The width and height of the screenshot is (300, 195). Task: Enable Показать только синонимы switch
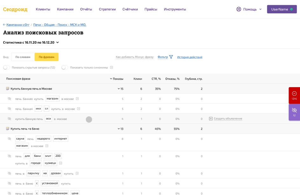[65, 67]
